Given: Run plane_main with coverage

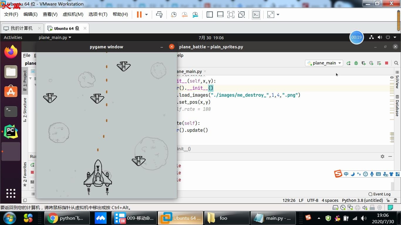Looking at the screenshot, I should [363, 63].
